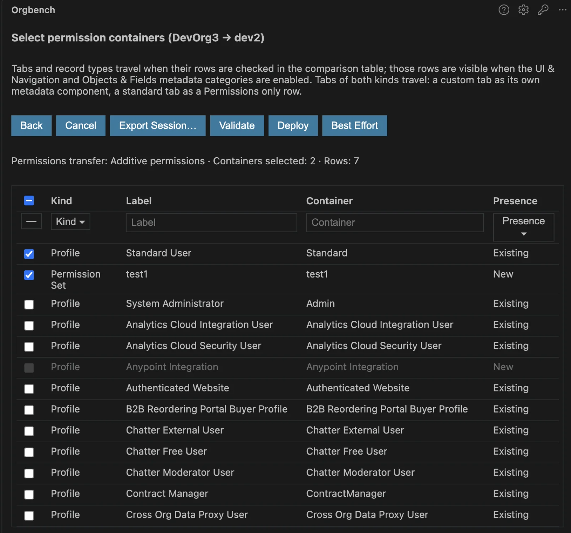571x533 pixels.
Task: Uncheck the test1 permission set row
Action: click(x=29, y=275)
